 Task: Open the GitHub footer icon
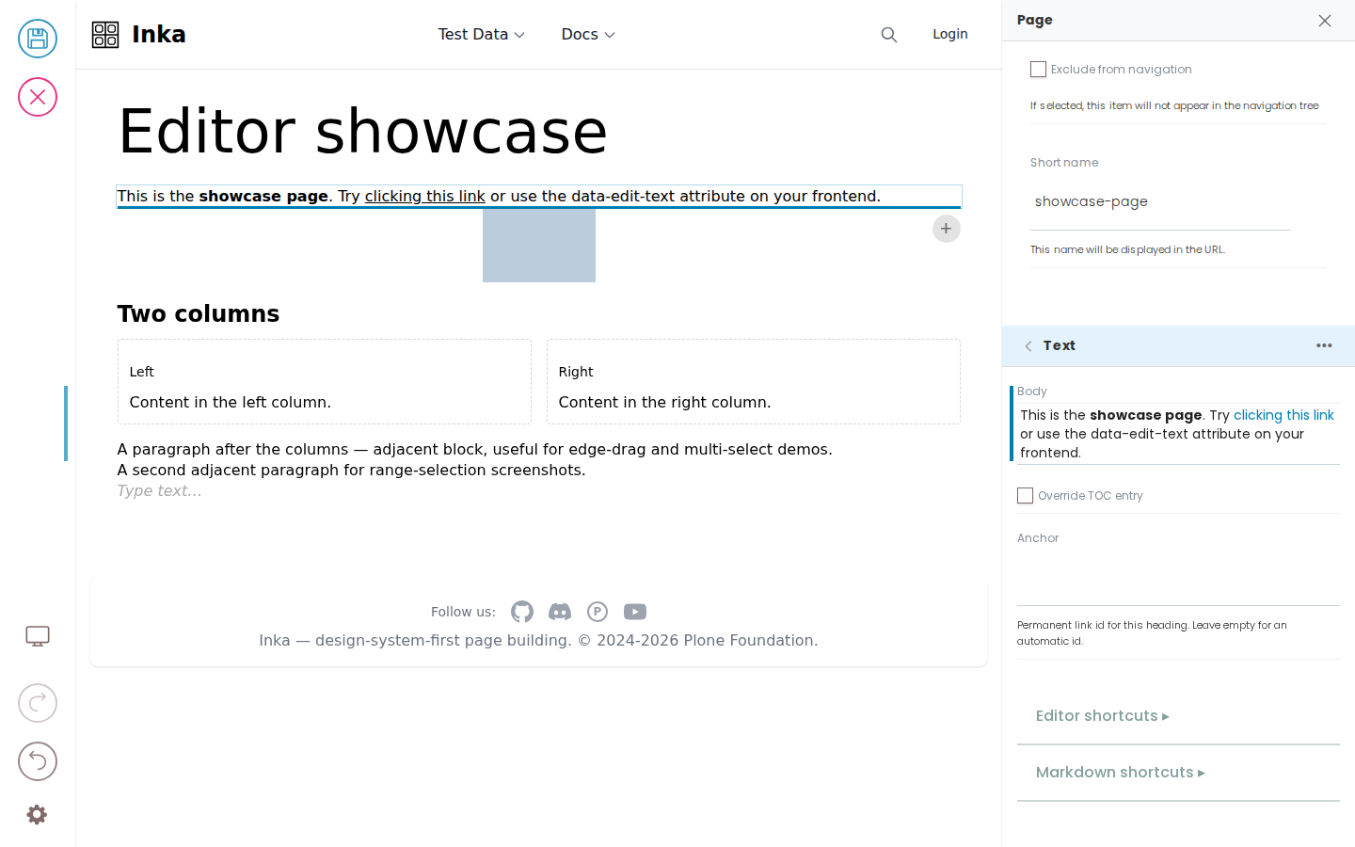(x=522, y=612)
